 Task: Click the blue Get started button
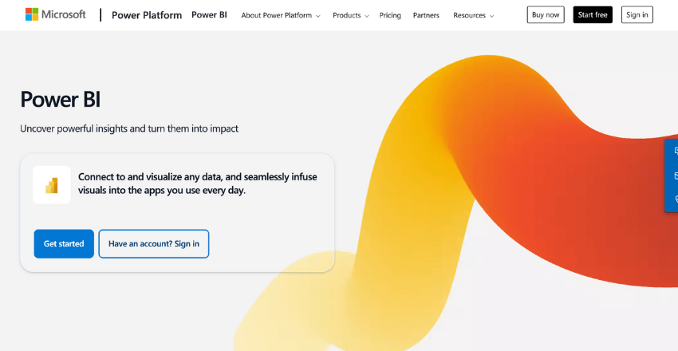[x=64, y=244]
